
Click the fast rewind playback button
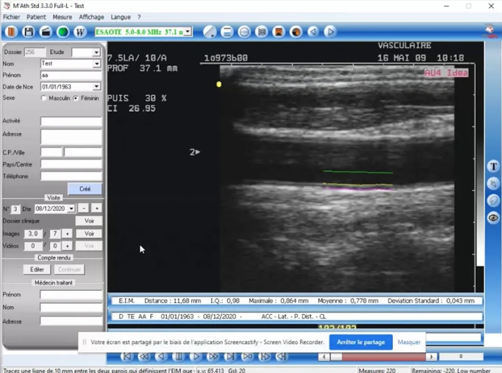click(x=145, y=356)
